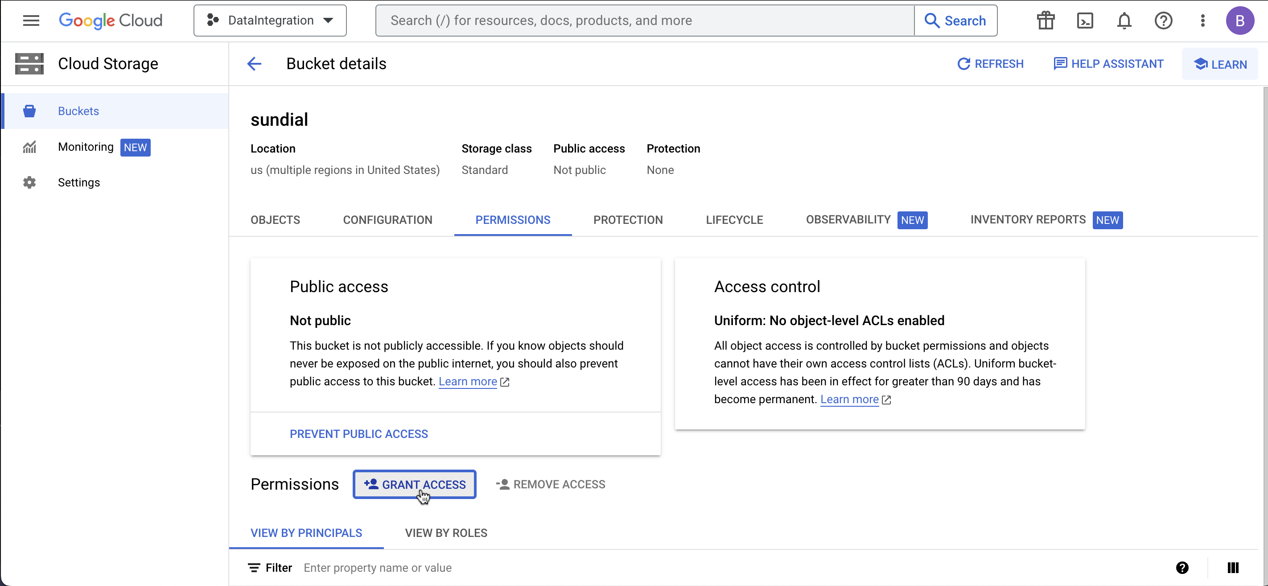Open the LIFECYCLE tab

coord(734,220)
